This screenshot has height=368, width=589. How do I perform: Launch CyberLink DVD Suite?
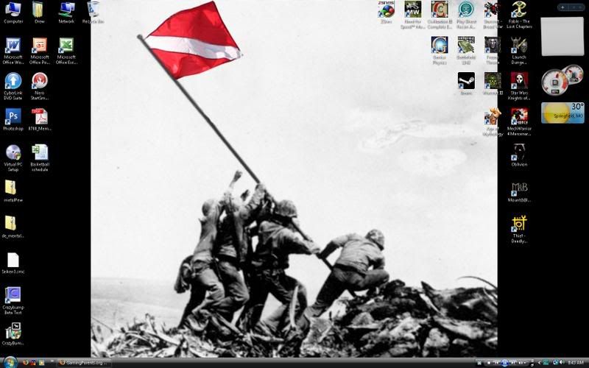(13, 81)
